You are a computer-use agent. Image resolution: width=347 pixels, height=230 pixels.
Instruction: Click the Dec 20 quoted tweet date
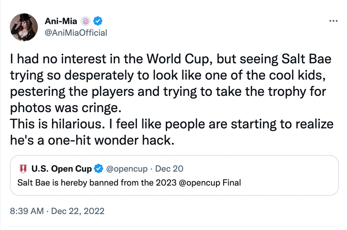click(x=169, y=169)
